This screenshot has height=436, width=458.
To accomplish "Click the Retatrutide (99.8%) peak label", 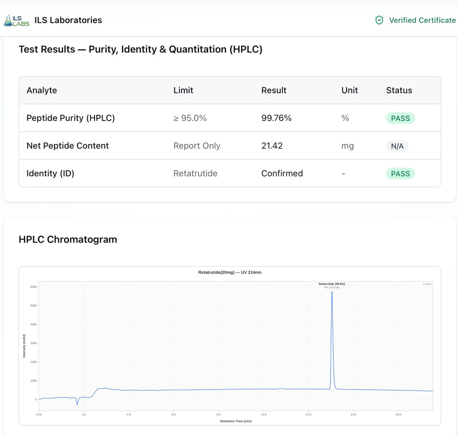I will pyautogui.click(x=332, y=284).
